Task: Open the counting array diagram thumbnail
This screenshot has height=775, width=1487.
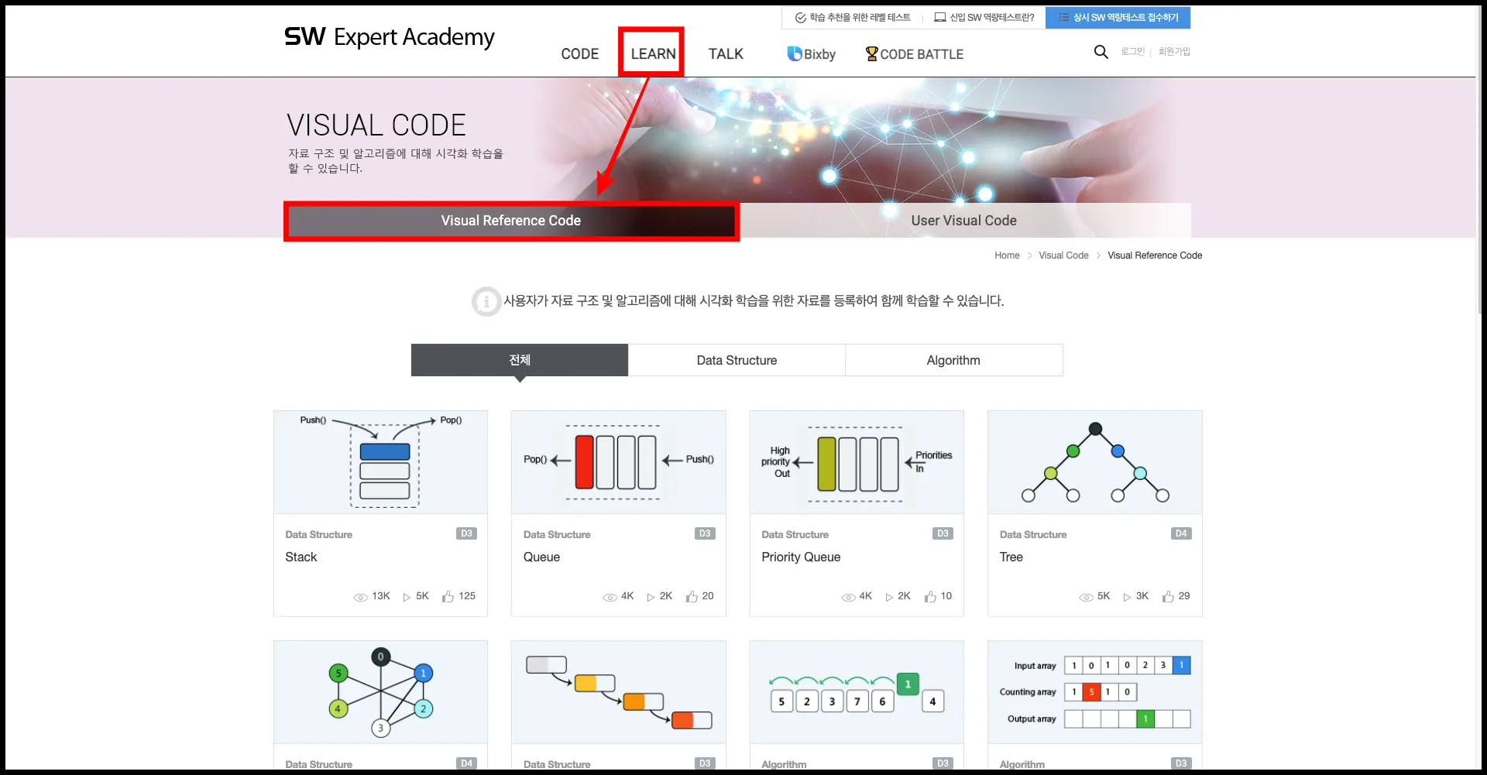Action: tap(1095, 692)
